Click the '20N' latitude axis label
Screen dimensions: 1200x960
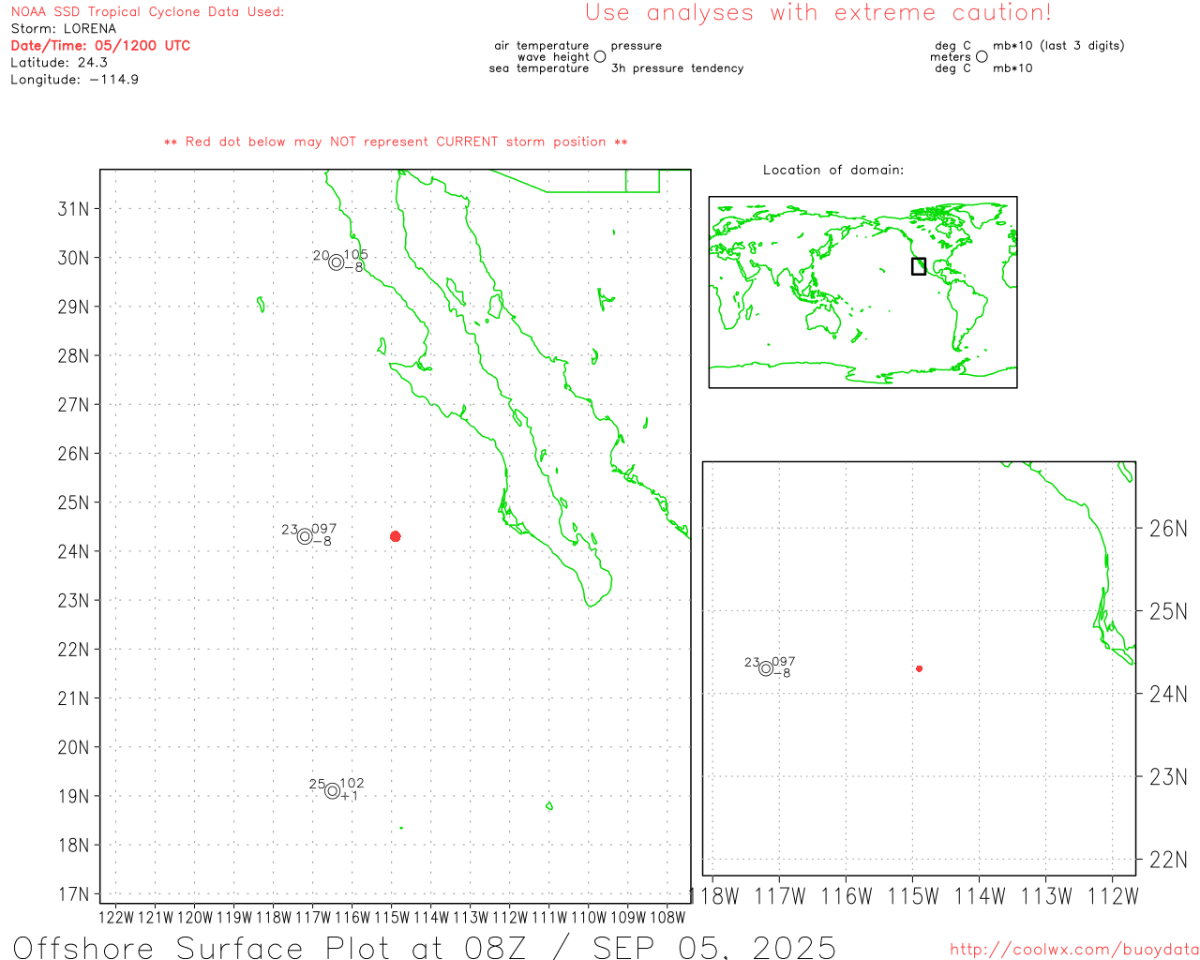click(74, 747)
